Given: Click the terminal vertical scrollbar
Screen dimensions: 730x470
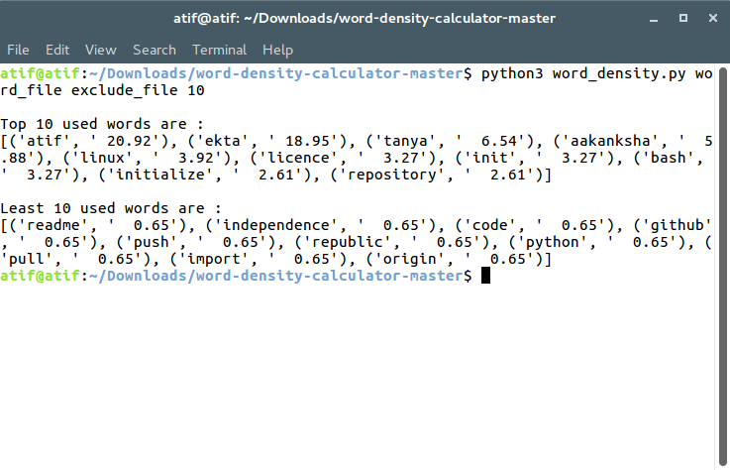Looking at the screenshot, I should click(722, 267).
